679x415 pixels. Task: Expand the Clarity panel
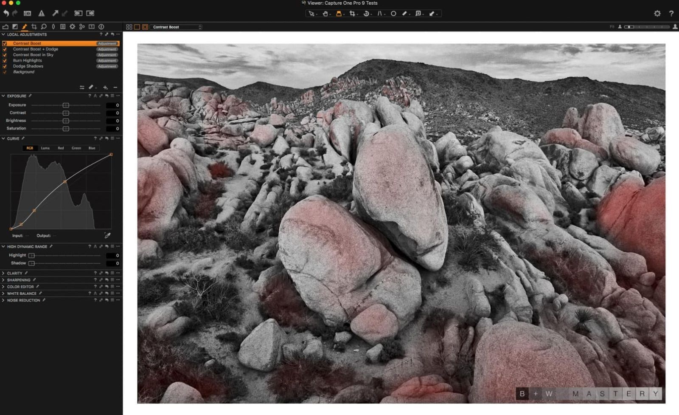[x=3, y=273]
